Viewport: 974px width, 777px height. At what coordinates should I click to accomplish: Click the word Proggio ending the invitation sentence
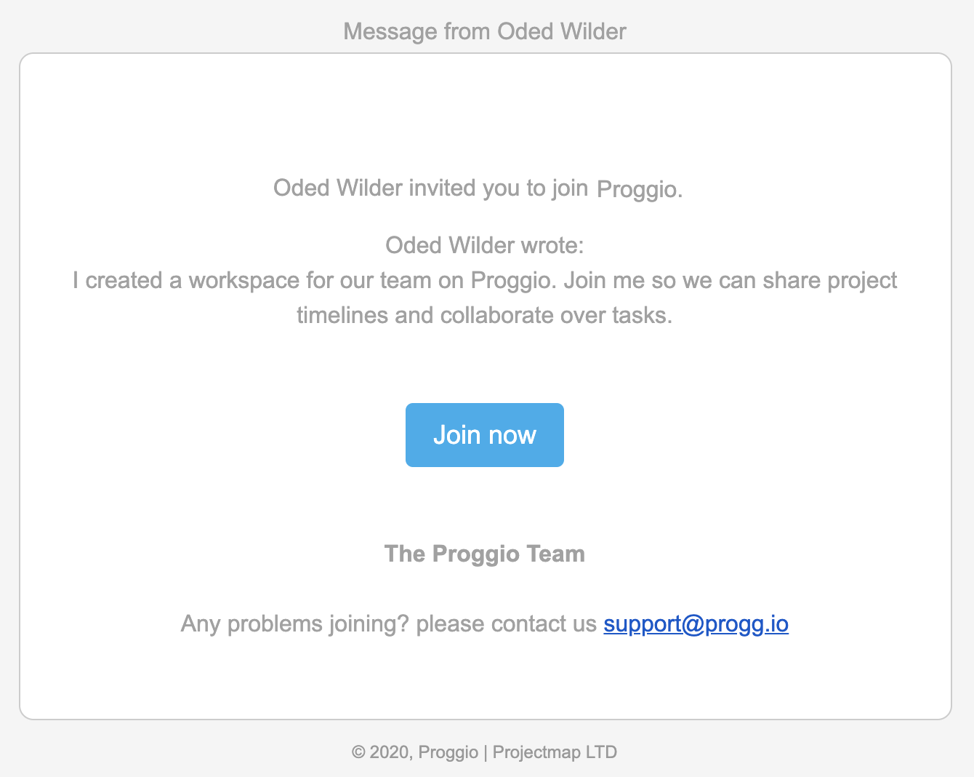(637, 189)
